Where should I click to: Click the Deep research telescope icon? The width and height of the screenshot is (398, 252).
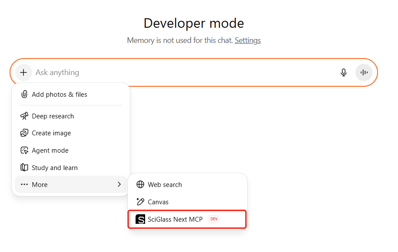tap(24, 116)
